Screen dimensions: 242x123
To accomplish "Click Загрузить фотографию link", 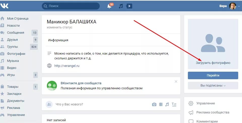I will pyautogui.click(x=213, y=63).
